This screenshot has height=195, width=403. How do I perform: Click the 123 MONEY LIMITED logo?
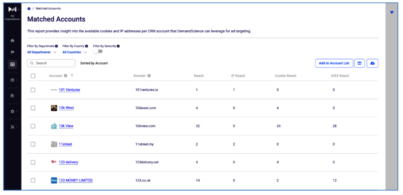[54, 180]
